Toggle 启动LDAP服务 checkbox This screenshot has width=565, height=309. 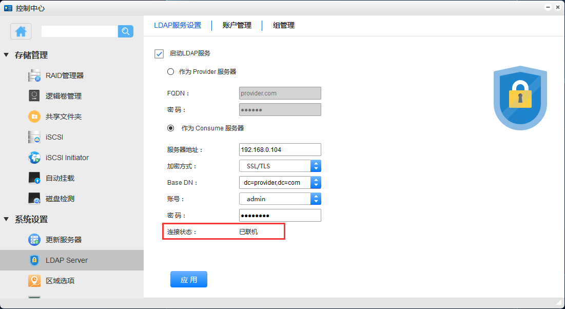click(159, 53)
